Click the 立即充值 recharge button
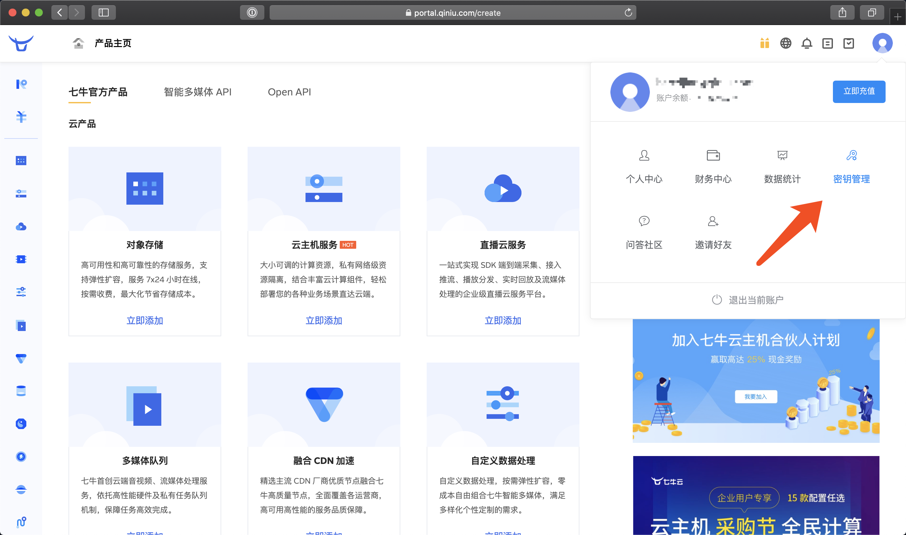The image size is (906, 535). tap(859, 91)
